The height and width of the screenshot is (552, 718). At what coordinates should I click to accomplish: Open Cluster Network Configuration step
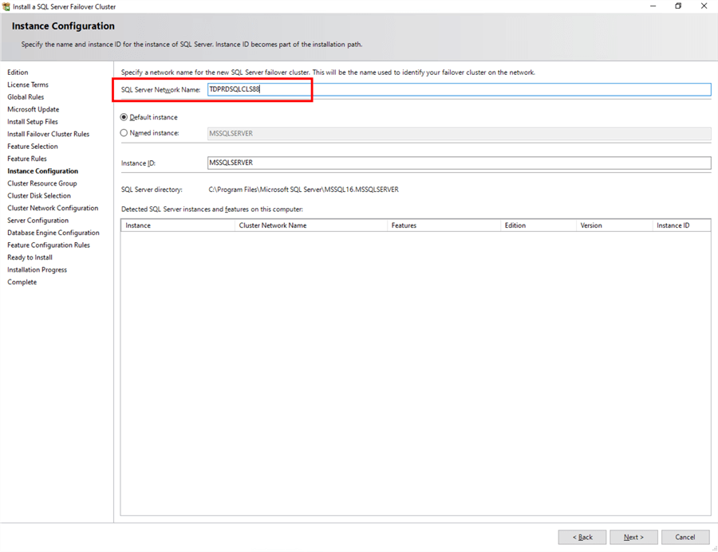click(53, 208)
